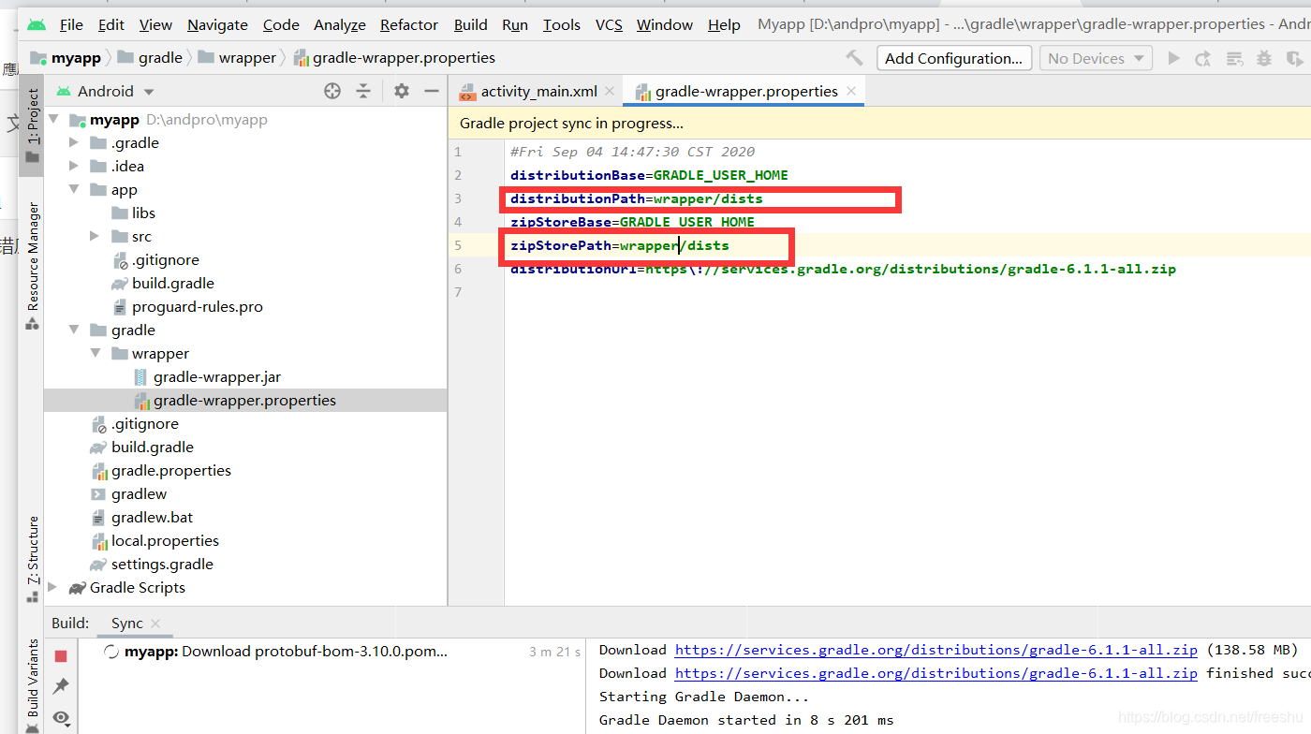This screenshot has width=1311, height=734.
Task: Click the distributionBase=GRADLE_USER_HOME line
Action: [649, 175]
